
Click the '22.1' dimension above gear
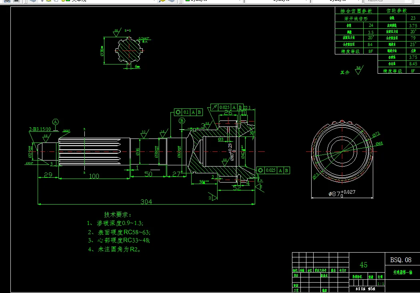click(247, 108)
